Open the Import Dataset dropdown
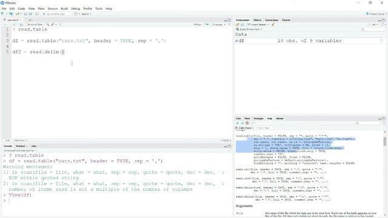388x218 pixels. 257,24
